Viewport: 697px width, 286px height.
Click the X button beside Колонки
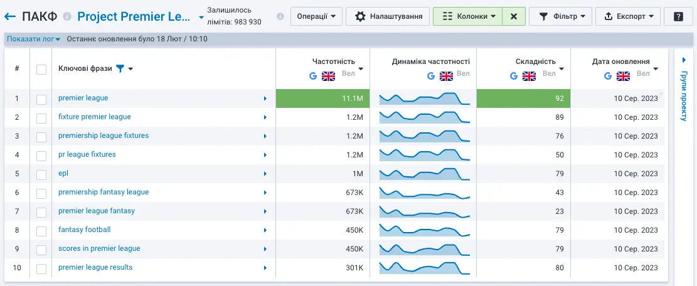point(514,16)
